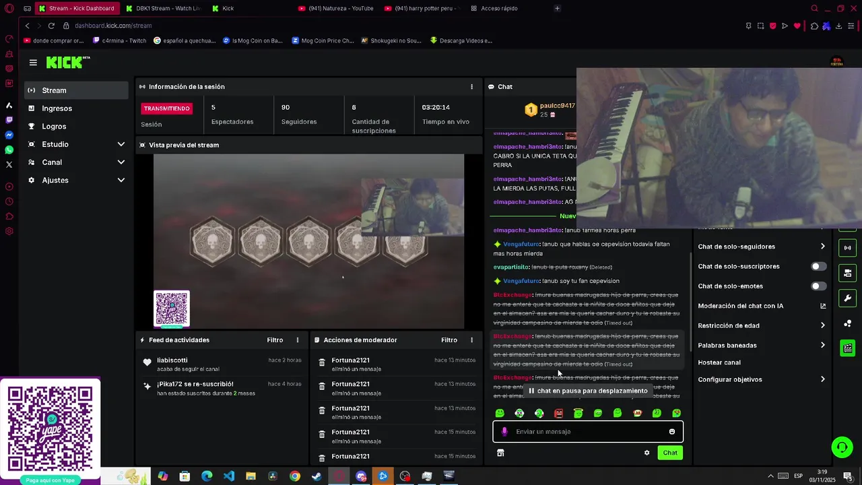Click the wrench tool icon in right sidebar
The height and width of the screenshot is (485, 862).
pos(848,298)
